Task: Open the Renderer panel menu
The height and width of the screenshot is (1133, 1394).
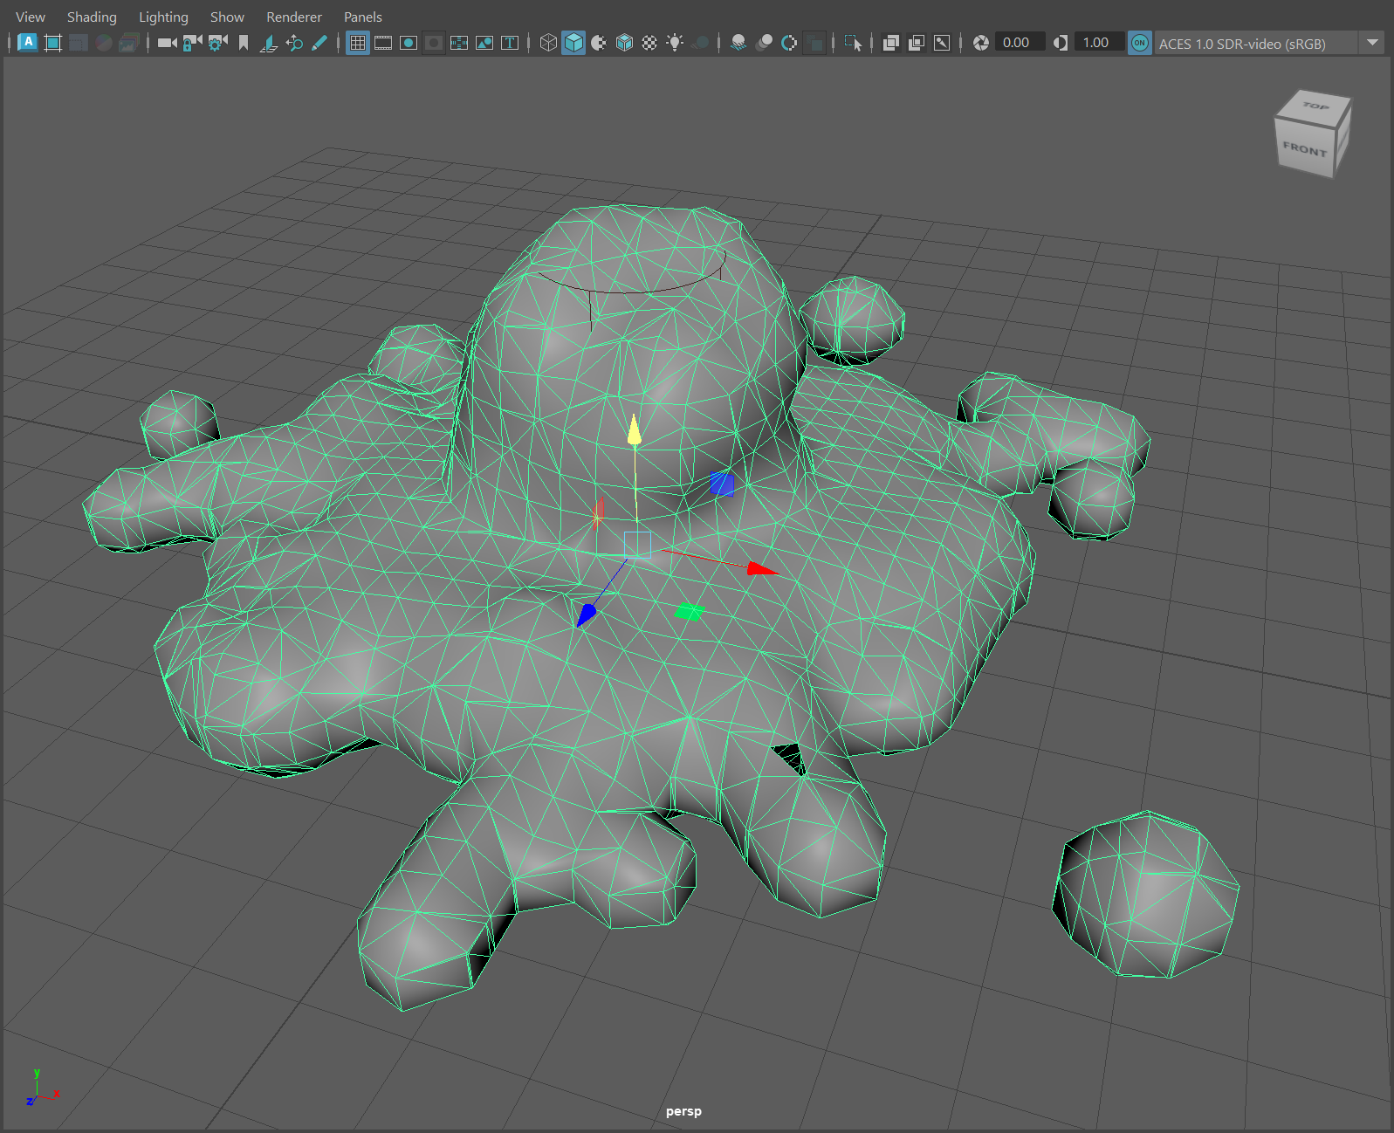Action: point(294,17)
